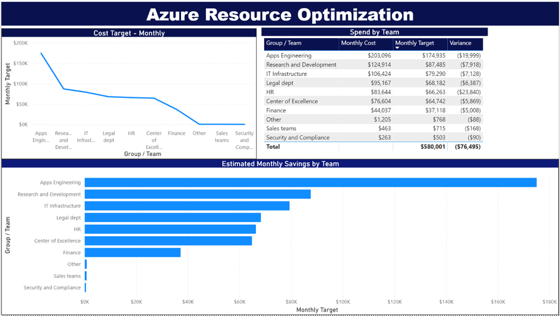Click HR table row name
Image resolution: width=560 pixels, height=316 pixels.
coord(270,92)
